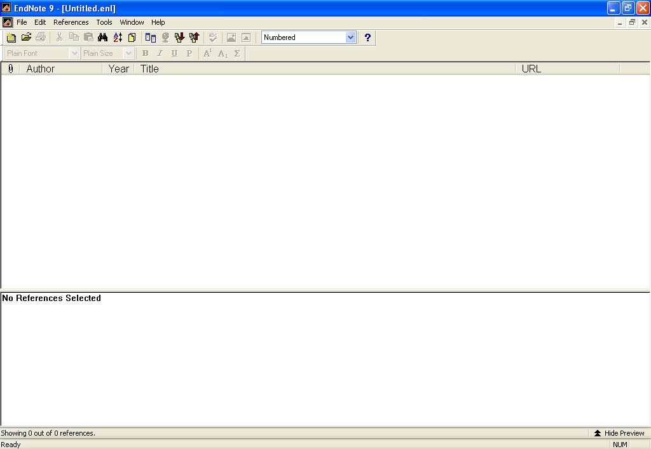Viewport: 651px width, 449px height.
Task: Toggle Bold formatting
Action: coord(146,53)
